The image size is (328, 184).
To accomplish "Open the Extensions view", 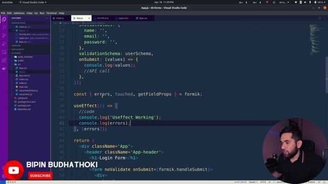I will [4, 60].
